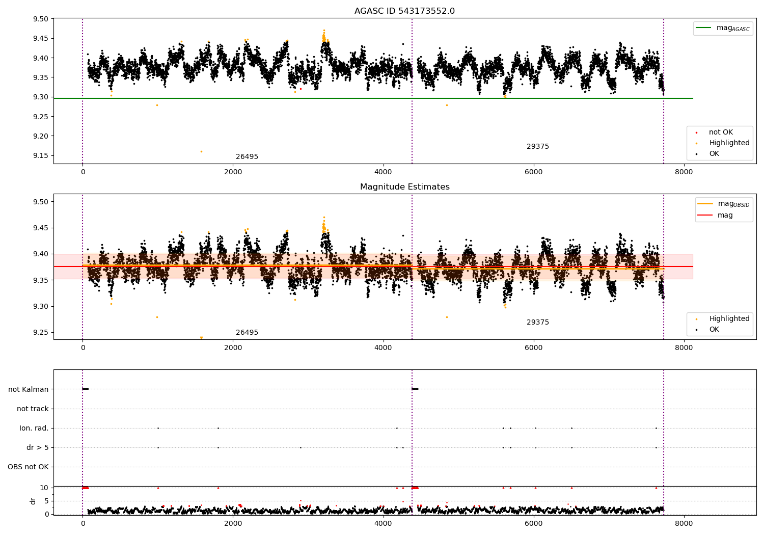Select the 'not track' row label
Screen dimensions: 764x535
(x=33, y=409)
